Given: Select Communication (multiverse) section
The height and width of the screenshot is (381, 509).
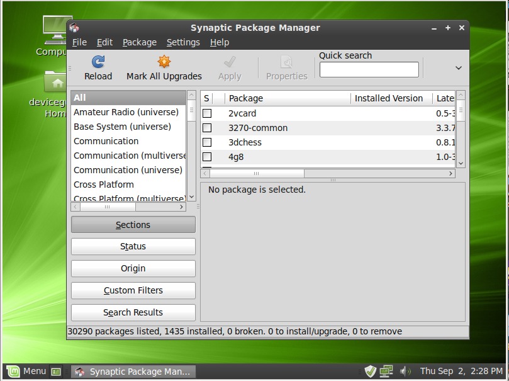Looking at the screenshot, I should click(x=128, y=156).
